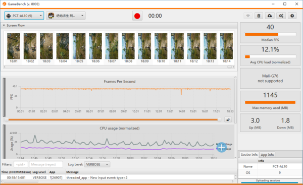Click the GameBench logo in title bar

(4, 4)
